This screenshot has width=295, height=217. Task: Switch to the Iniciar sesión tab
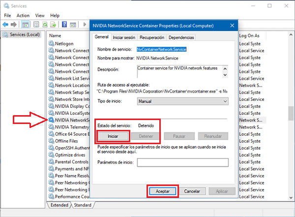(124, 37)
